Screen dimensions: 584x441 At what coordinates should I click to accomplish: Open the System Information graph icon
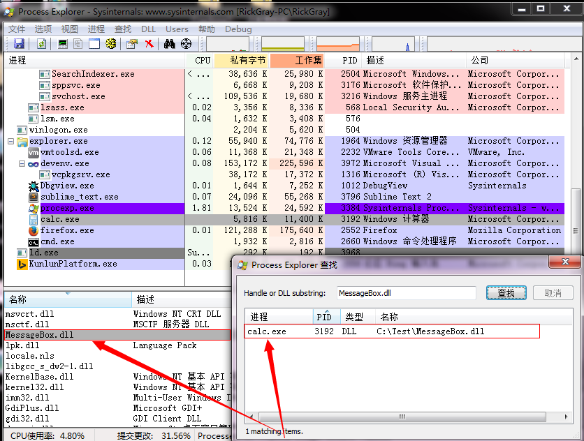click(63, 44)
